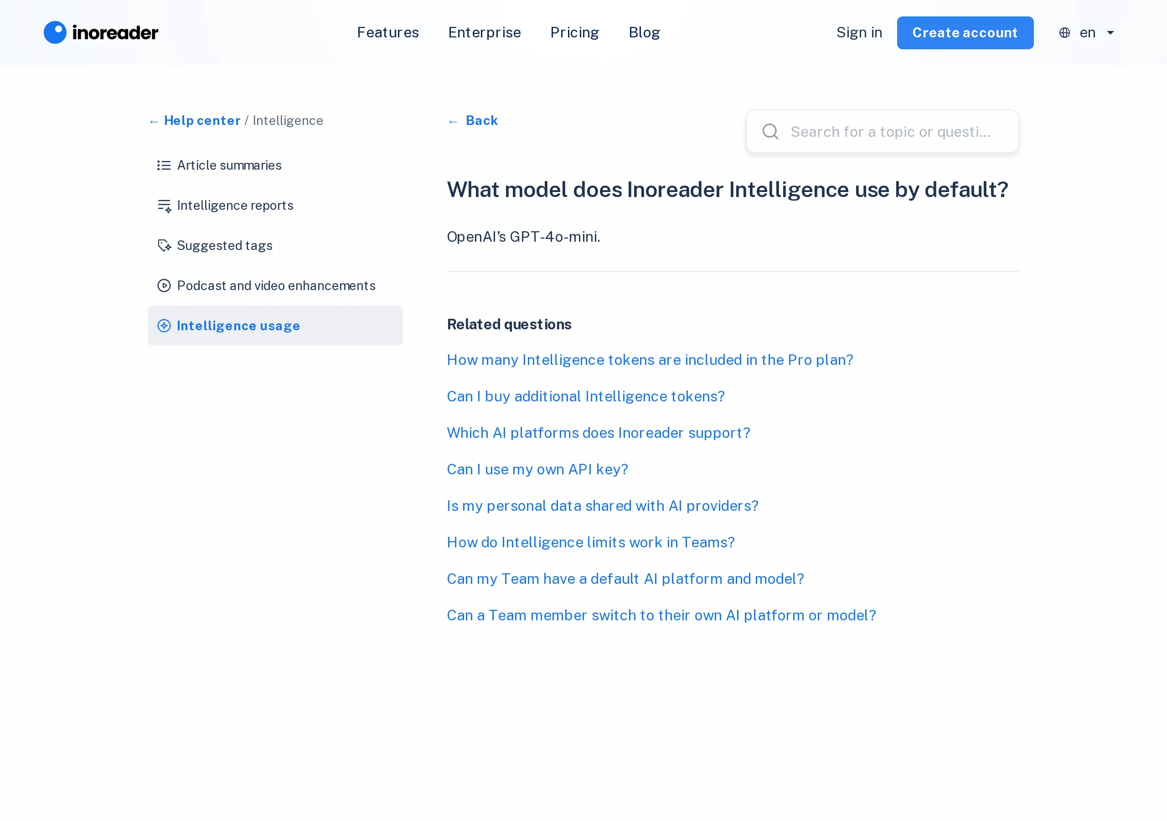Go to Pricing
1167x821 pixels.
[574, 32]
